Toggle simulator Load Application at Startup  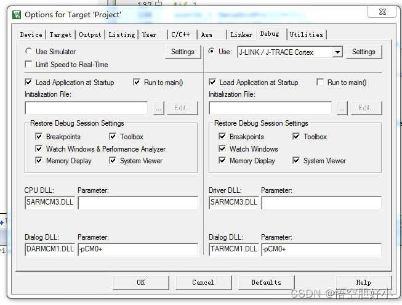click(29, 83)
